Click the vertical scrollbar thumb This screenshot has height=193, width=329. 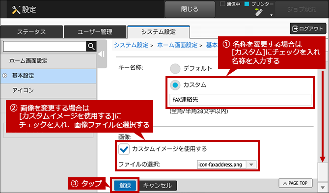[x=323, y=171]
